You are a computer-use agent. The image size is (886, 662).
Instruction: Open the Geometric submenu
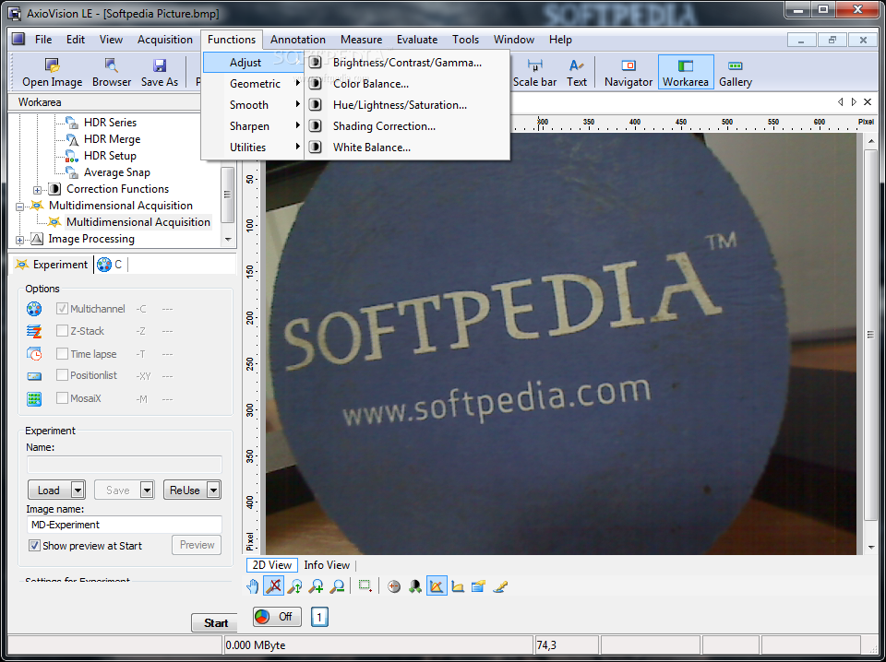(253, 84)
